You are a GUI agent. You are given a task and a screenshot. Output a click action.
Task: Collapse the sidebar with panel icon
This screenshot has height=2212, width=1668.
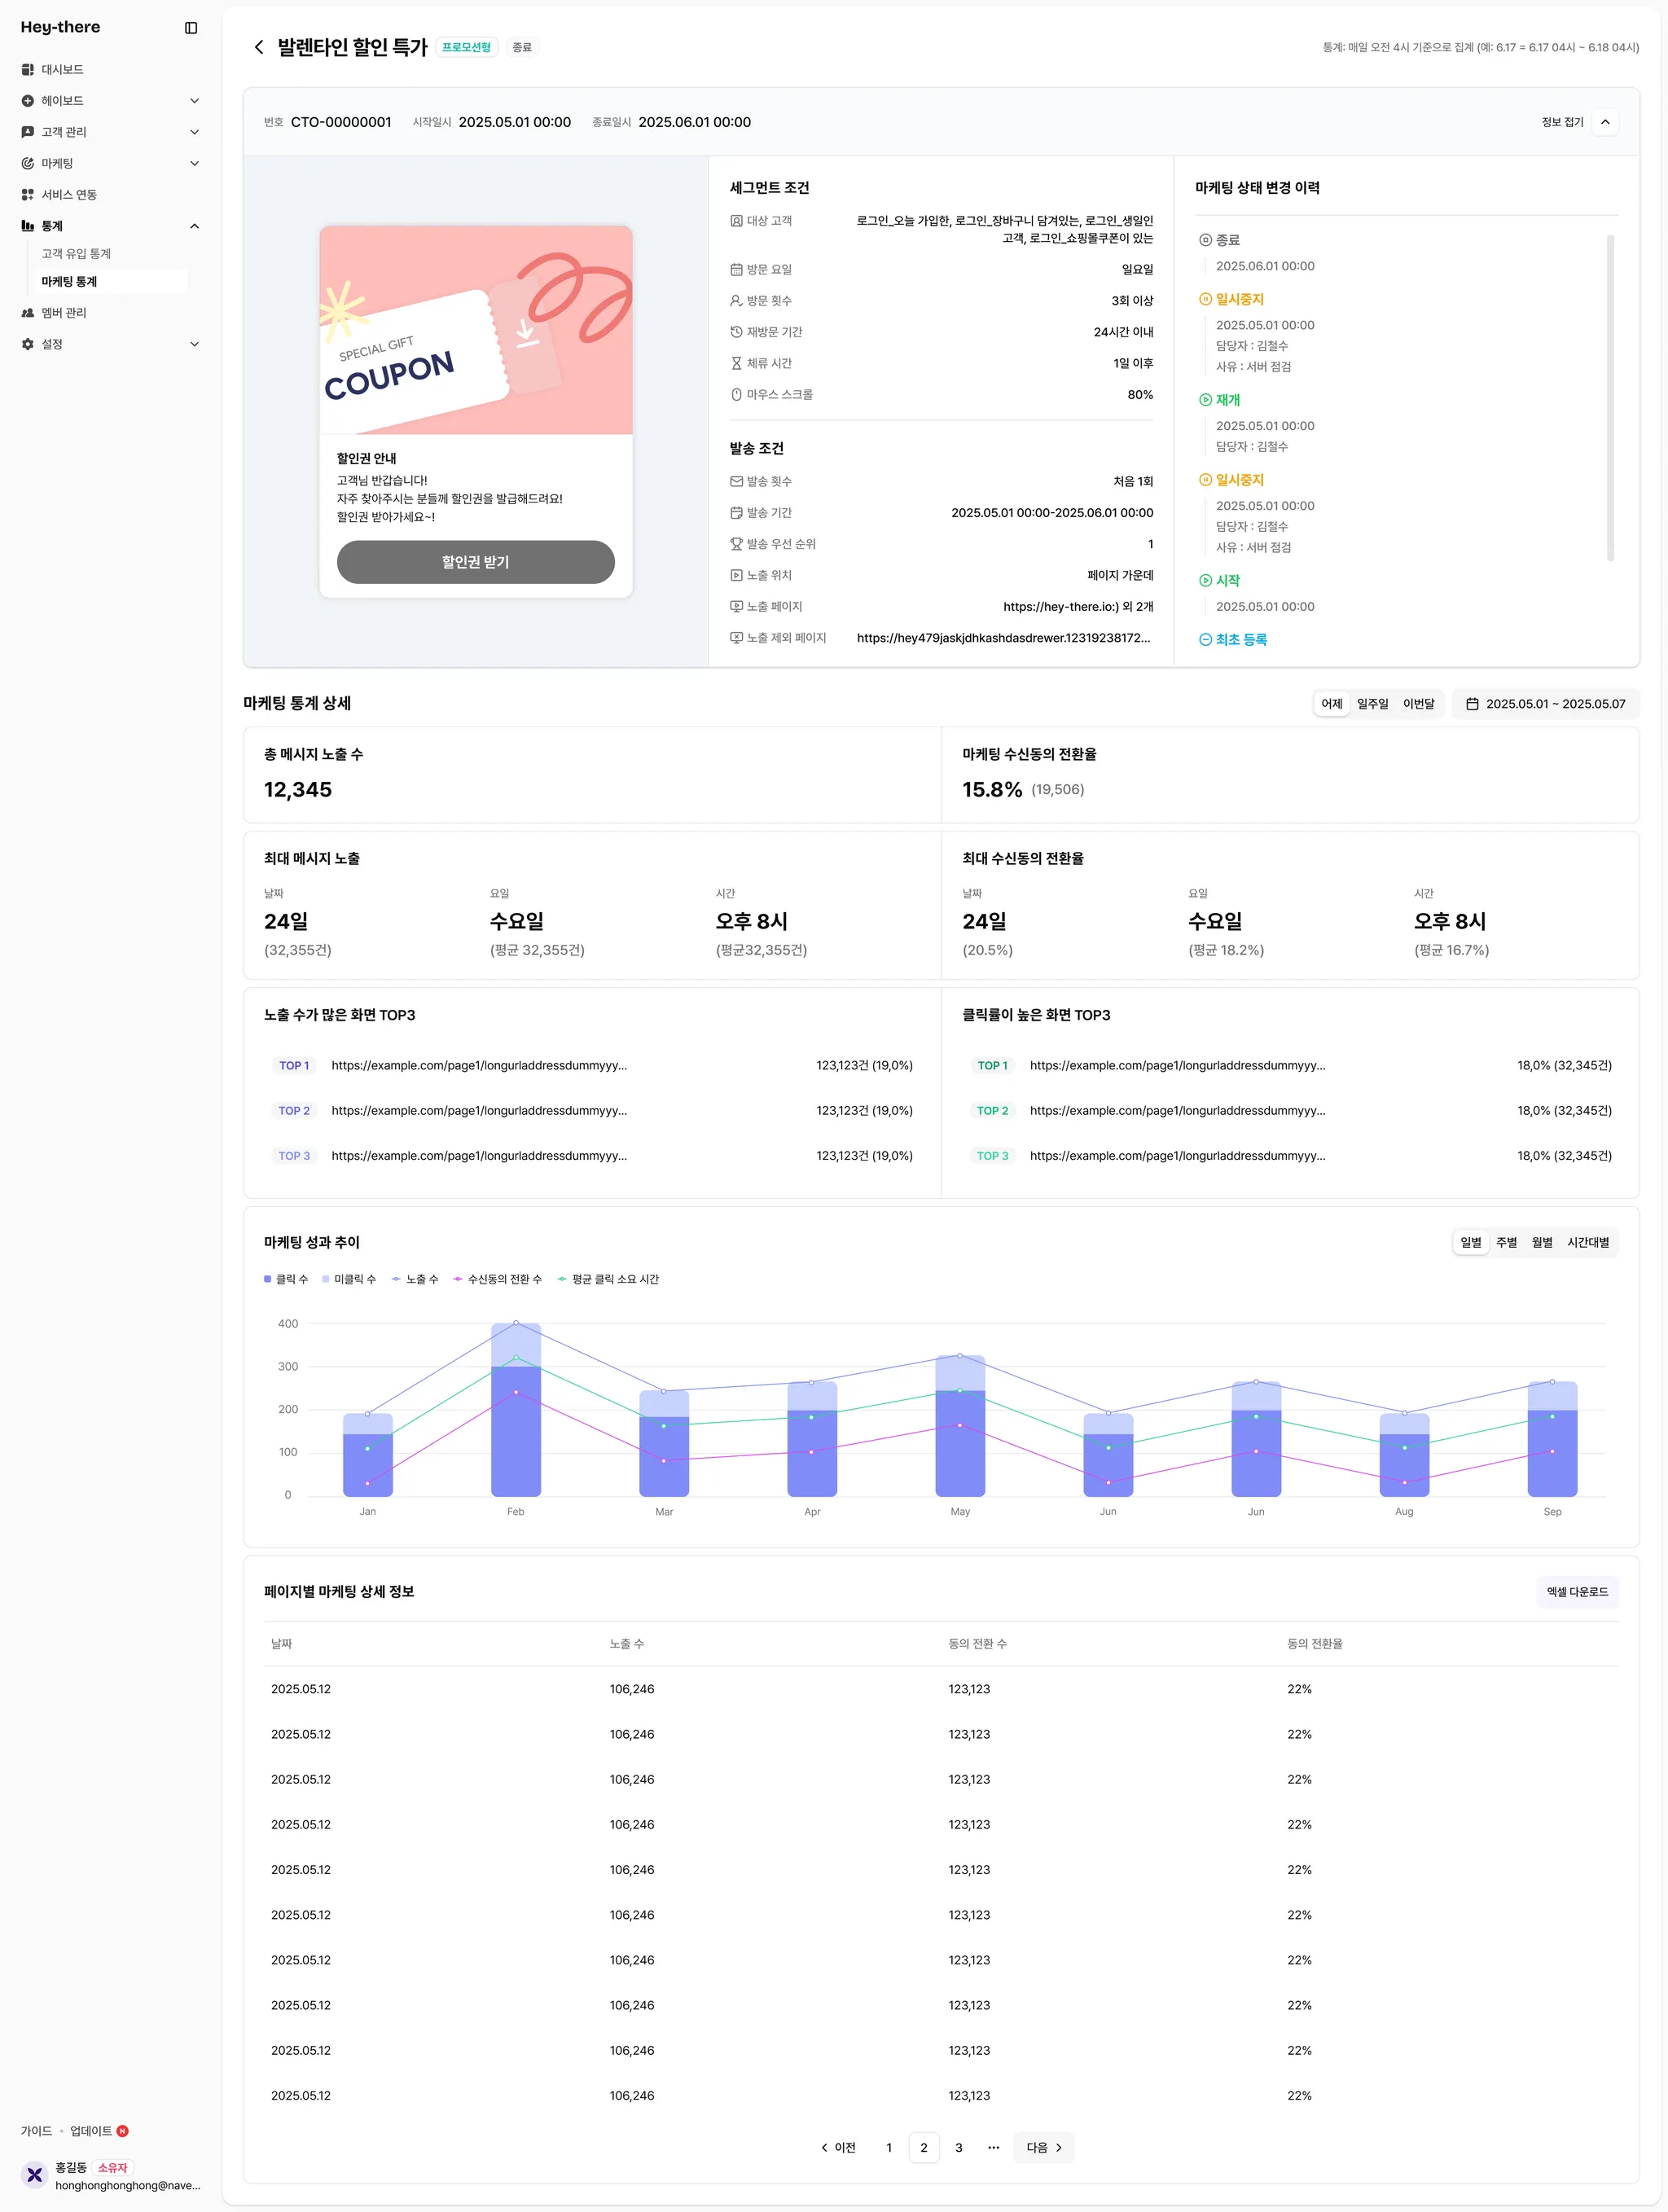pyautogui.click(x=191, y=28)
